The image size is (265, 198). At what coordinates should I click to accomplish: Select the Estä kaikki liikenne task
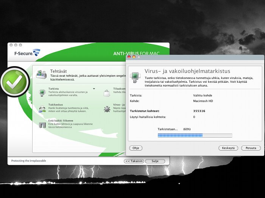point(61,121)
